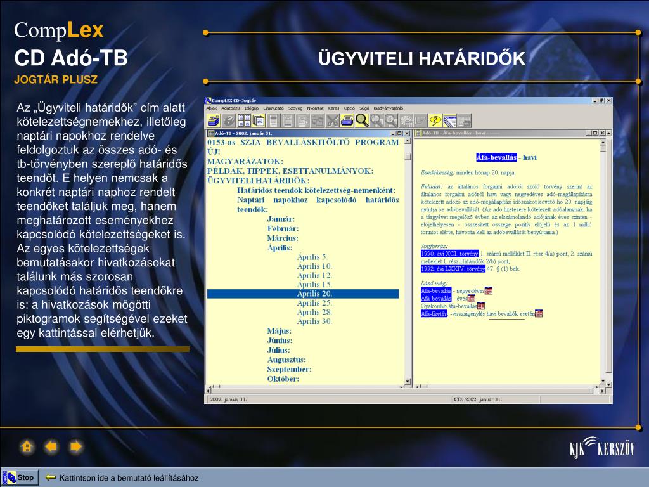Select 'Április 28.' in the tree
Image resolution: width=649 pixels, height=487 pixels.
314,312
